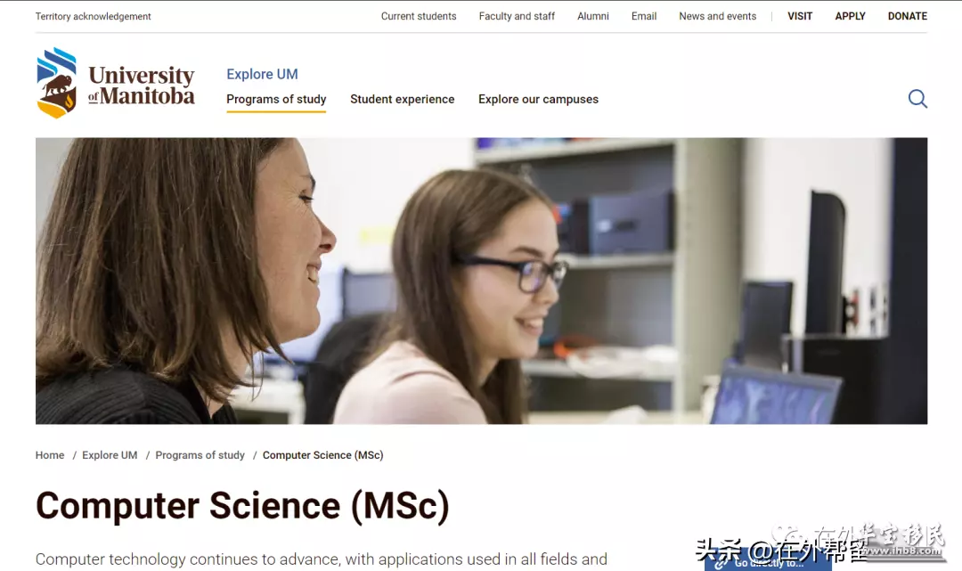Open the search magnifier icon

point(917,99)
